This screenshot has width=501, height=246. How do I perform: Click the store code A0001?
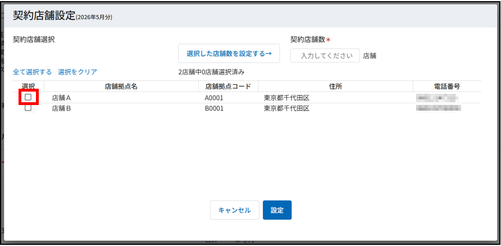pyautogui.click(x=214, y=98)
